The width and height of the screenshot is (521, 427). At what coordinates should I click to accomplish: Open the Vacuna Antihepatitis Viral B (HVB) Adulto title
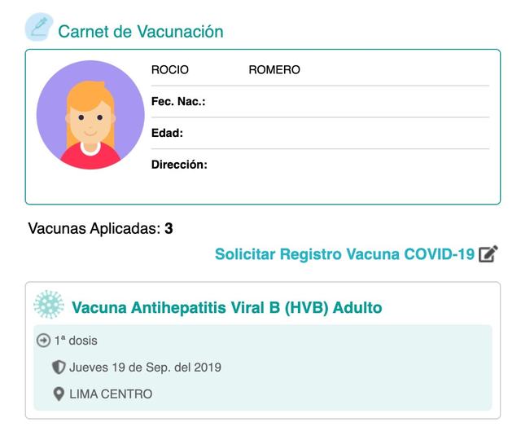tap(227, 307)
